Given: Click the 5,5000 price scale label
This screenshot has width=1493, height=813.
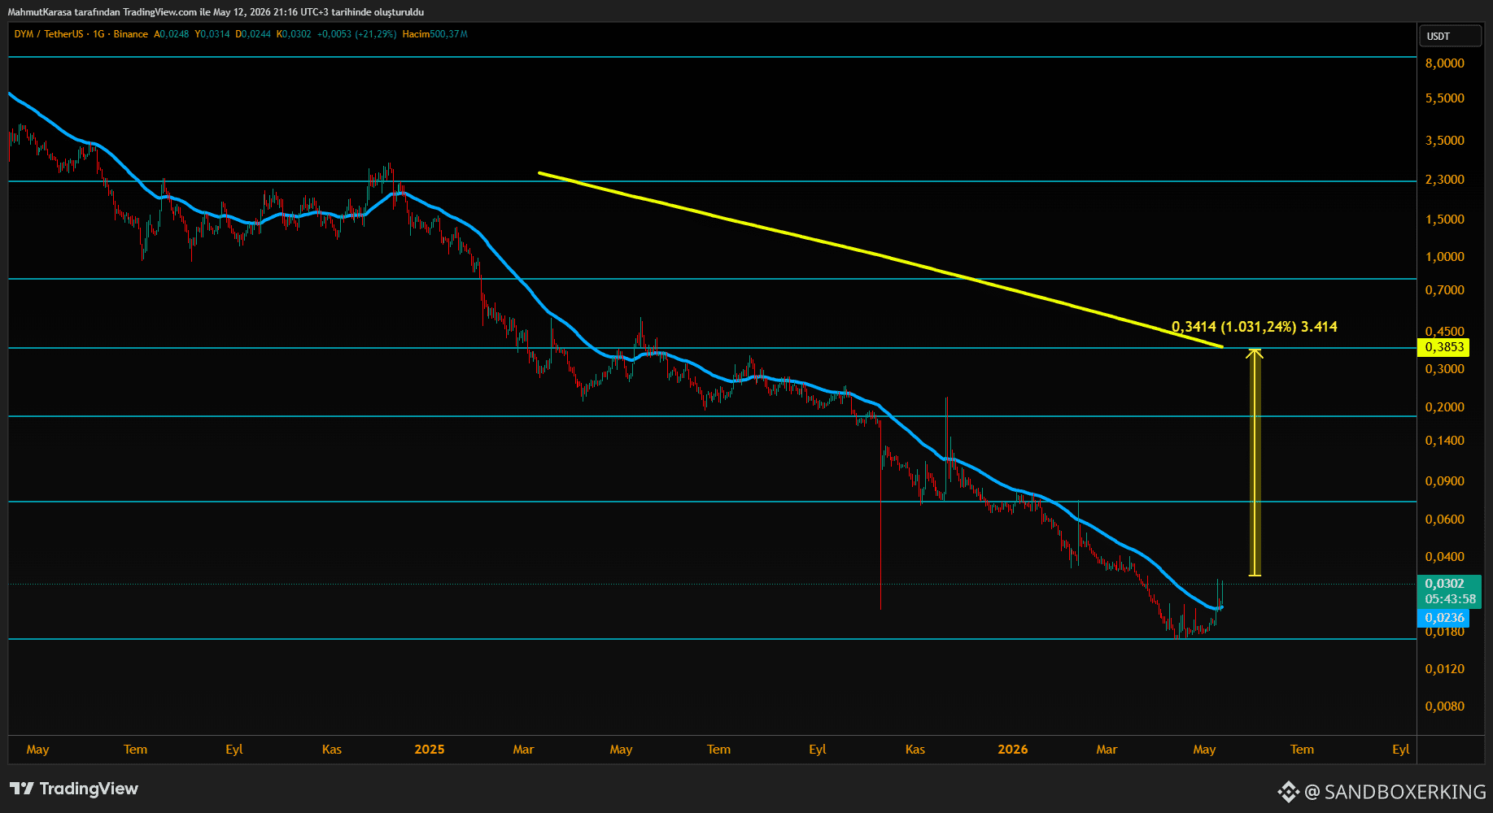Looking at the screenshot, I should point(1445,98).
